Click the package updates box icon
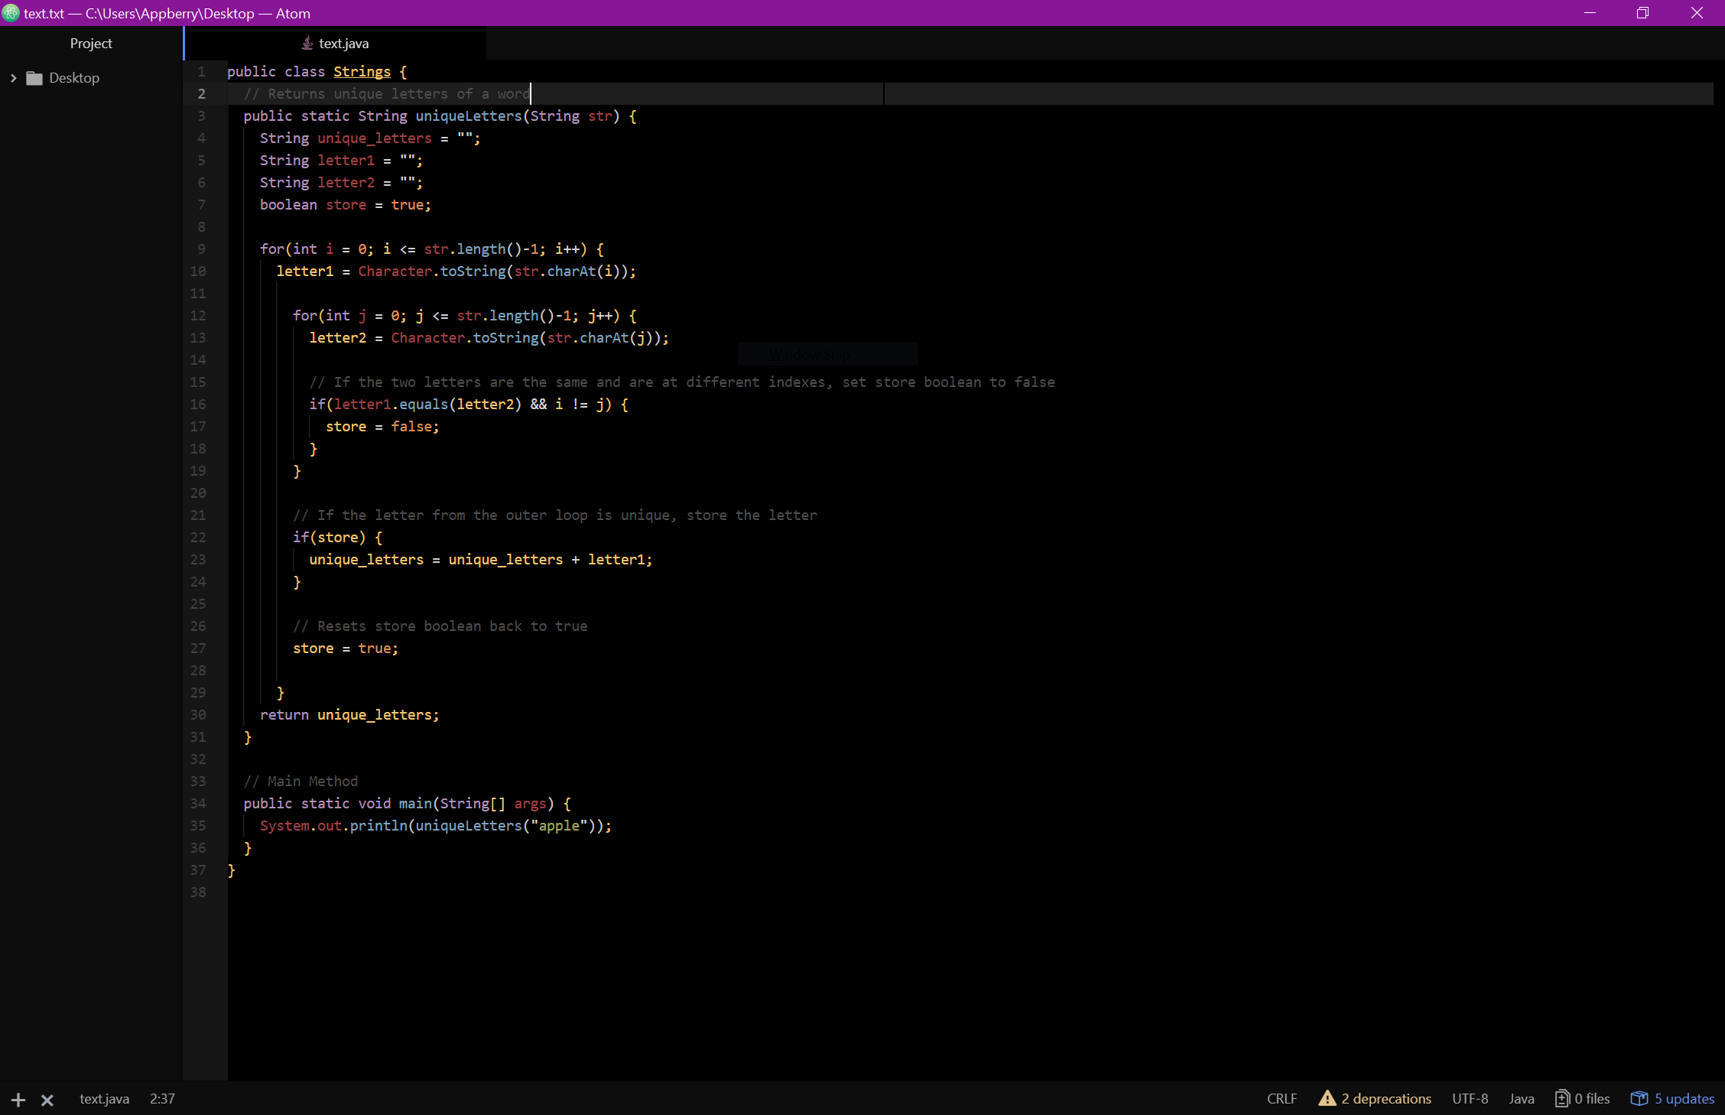This screenshot has height=1115, width=1725. pos(1639,1098)
